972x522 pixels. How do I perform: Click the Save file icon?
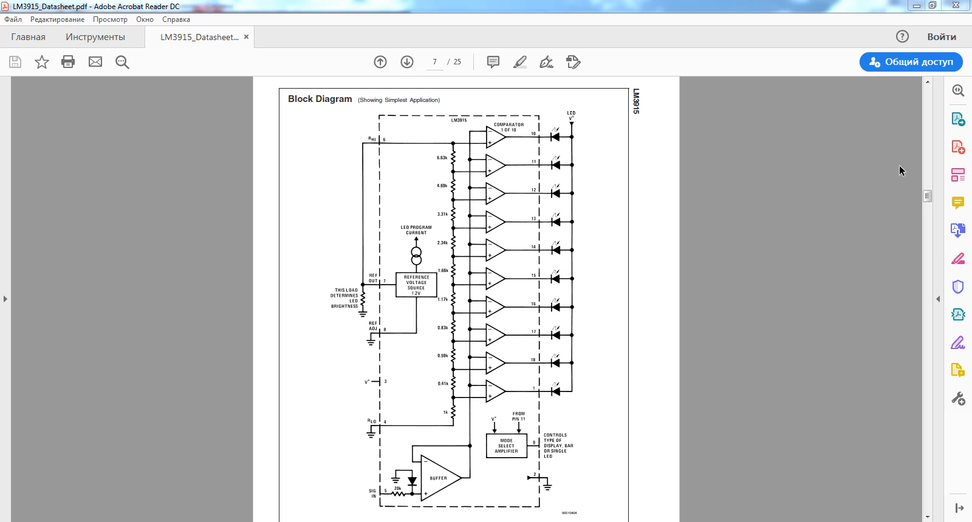[x=15, y=62]
